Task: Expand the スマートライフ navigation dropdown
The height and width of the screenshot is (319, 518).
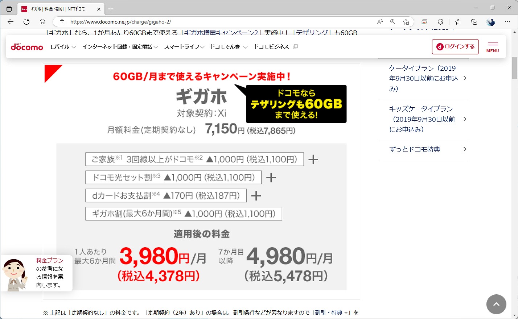Action: click(x=184, y=46)
